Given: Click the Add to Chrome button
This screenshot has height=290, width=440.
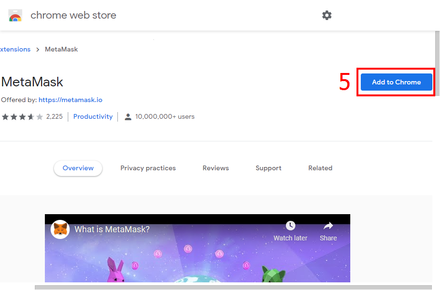Looking at the screenshot, I should coord(396,82).
